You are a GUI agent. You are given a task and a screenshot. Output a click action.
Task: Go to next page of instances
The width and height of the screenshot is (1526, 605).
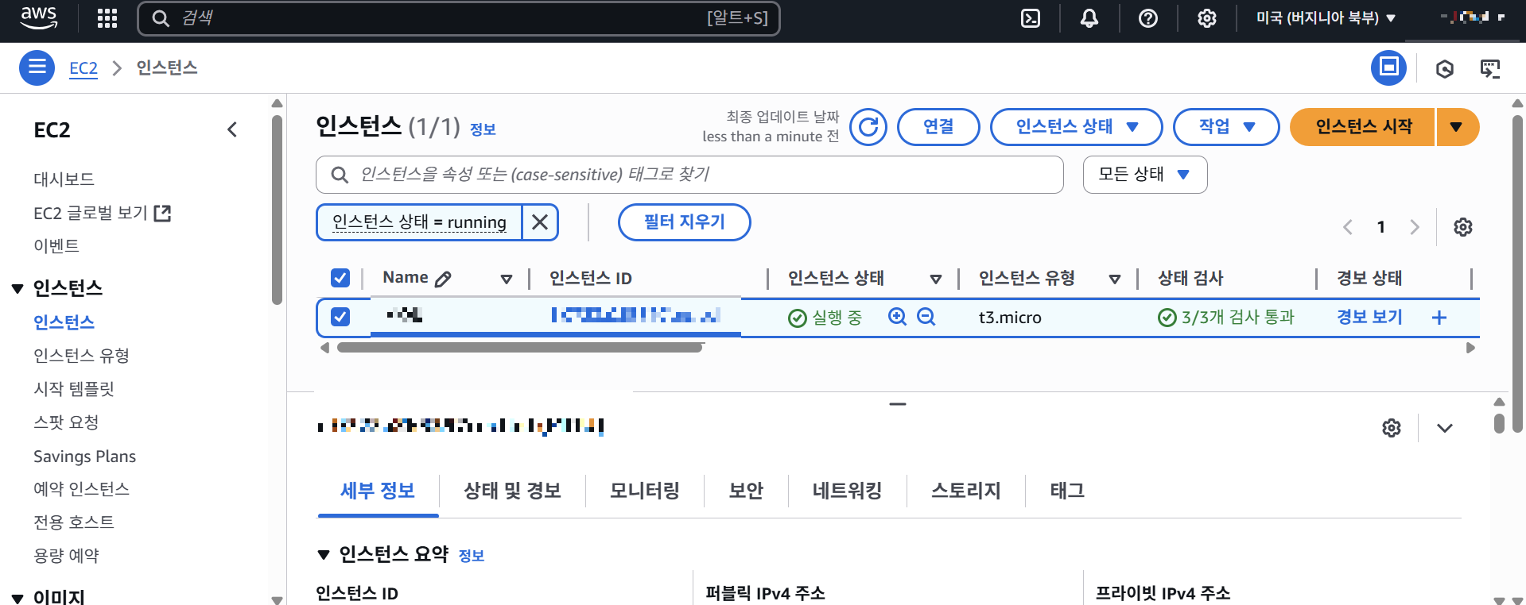coord(1415,227)
